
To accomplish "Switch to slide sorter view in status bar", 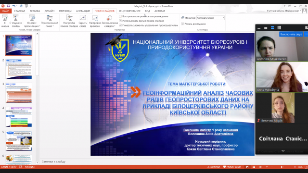I will coord(254,167).
